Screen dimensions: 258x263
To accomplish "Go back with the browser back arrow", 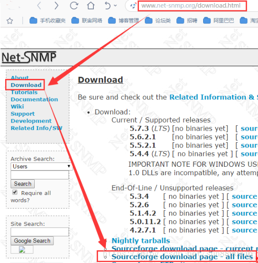I will click(39, 6).
